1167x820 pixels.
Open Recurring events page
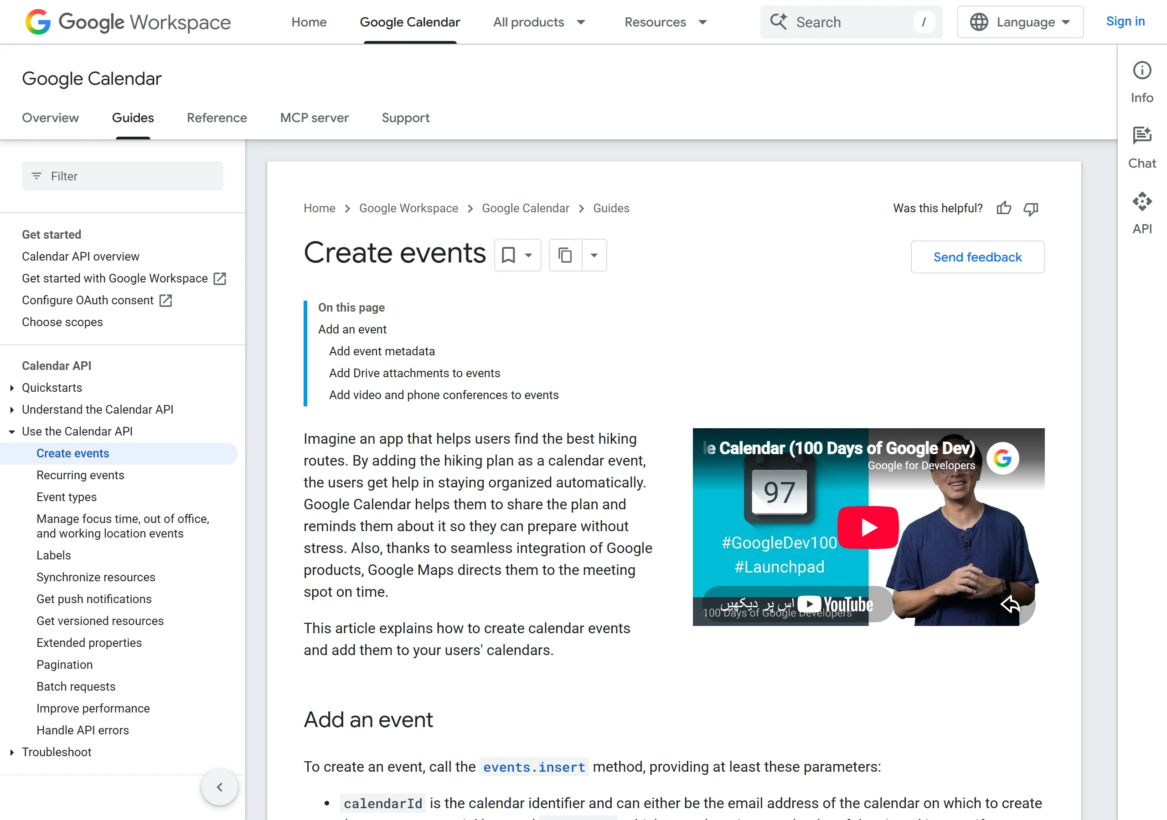tap(80, 475)
